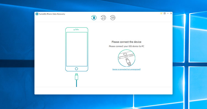Open 'Device is connected but unrecognized?' link
This screenshot has width=207, height=109.
pyautogui.click(x=127, y=69)
